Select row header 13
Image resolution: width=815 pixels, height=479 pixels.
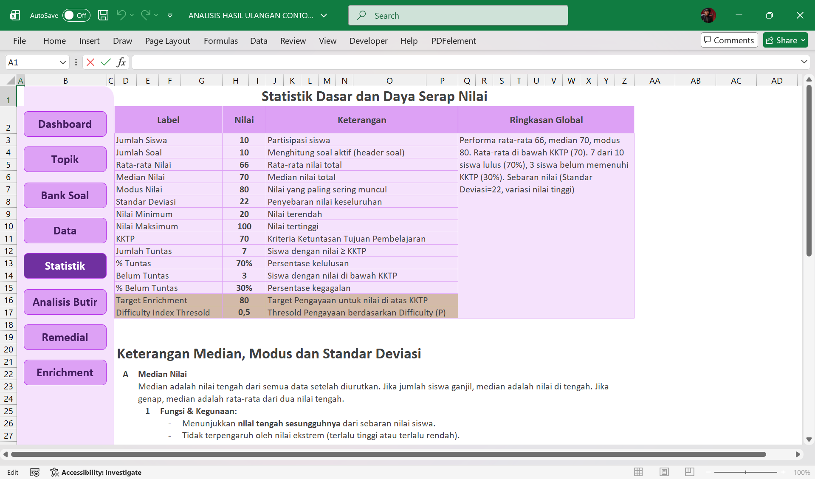[x=8, y=263]
